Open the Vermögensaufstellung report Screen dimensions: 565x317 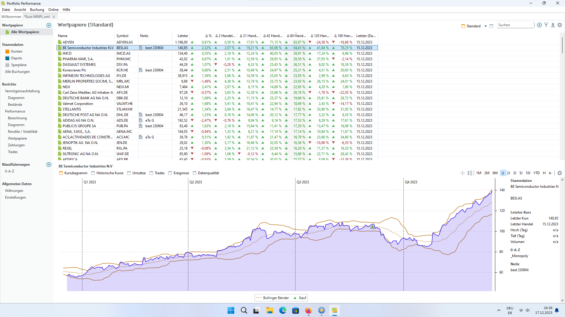coord(22,91)
